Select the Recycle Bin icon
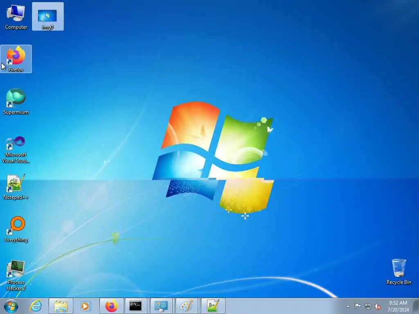 point(399,271)
